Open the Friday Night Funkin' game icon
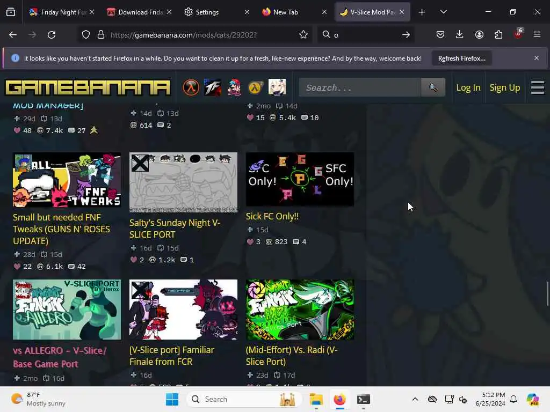 (234, 87)
